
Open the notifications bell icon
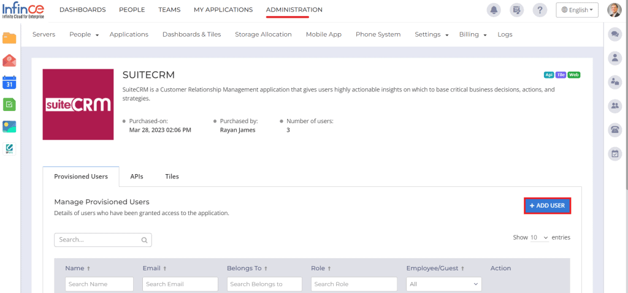(x=494, y=10)
